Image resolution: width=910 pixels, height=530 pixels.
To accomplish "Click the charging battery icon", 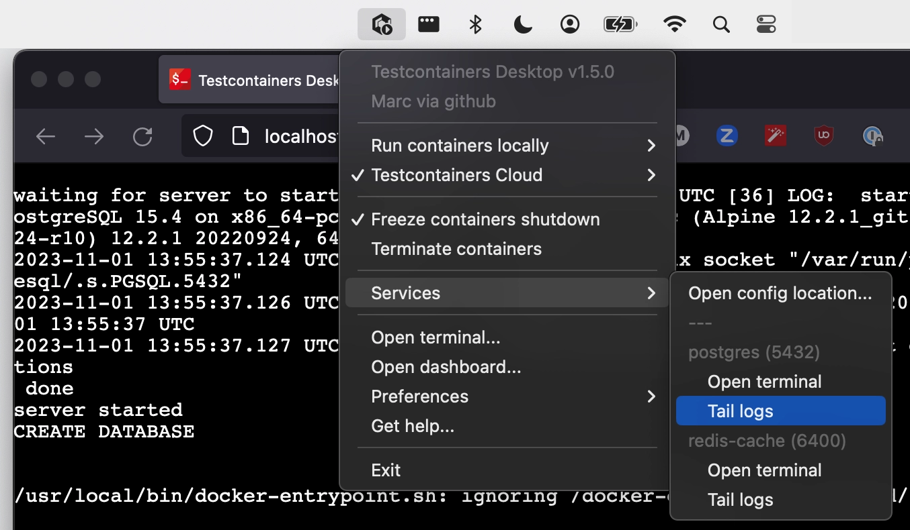I will coord(620,23).
